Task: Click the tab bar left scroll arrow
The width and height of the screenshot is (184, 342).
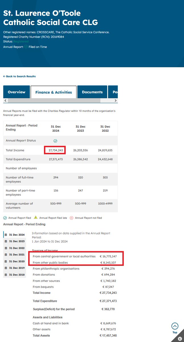Action: click(x=5, y=101)
